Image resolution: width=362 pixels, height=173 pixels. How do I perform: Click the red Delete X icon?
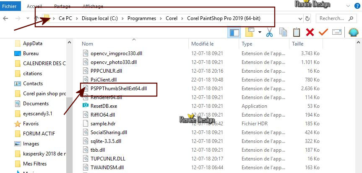point(310,32)
